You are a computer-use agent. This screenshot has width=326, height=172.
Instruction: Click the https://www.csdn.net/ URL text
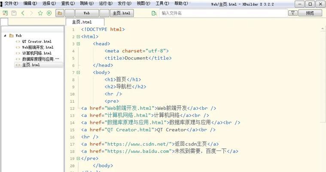pyautogui.click(x=138, y=144)
